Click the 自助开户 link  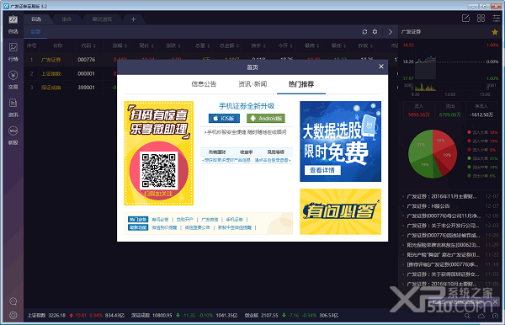[184, 220]
